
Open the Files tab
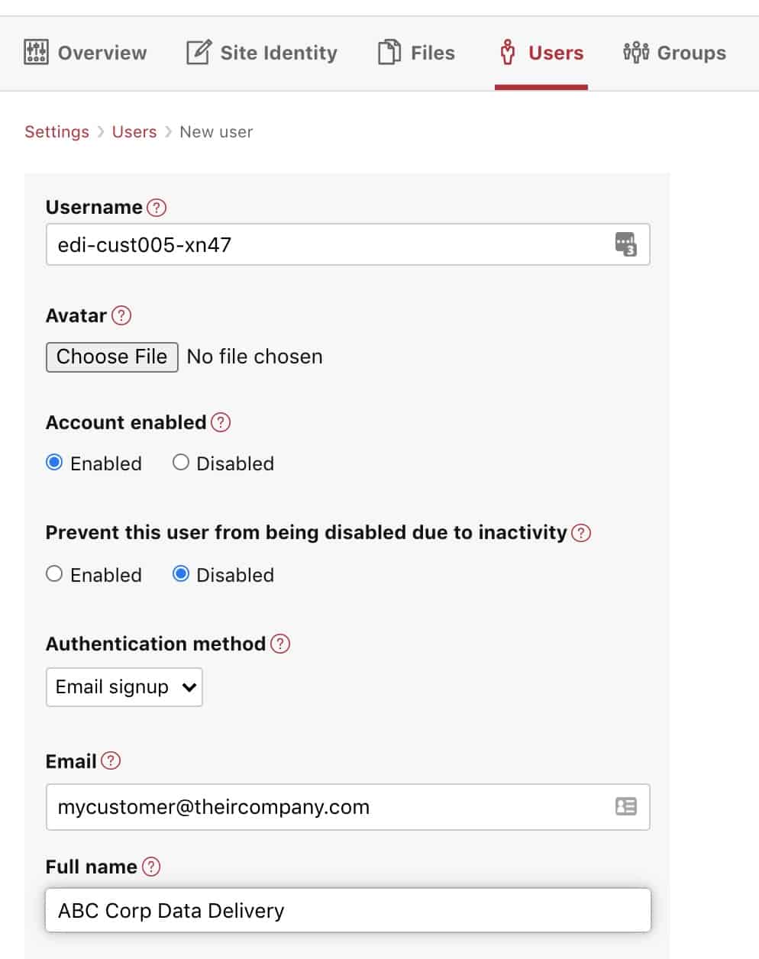click(416, 53)
